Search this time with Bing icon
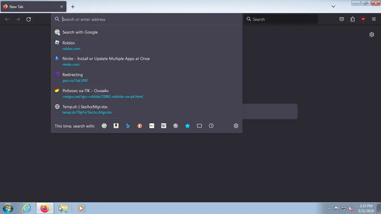The width and height of the screenshot is (381, 214). pos(128,126)
